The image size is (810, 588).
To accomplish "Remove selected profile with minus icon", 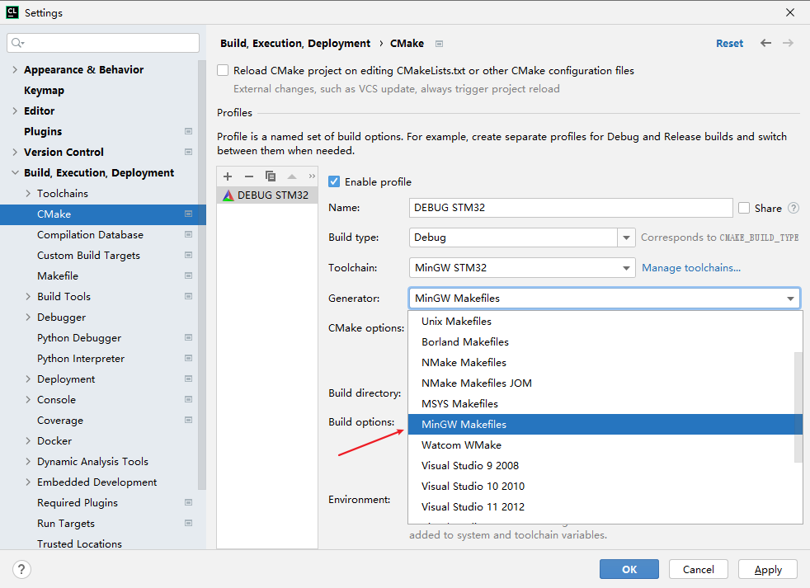I will click(x=249, y=176).
